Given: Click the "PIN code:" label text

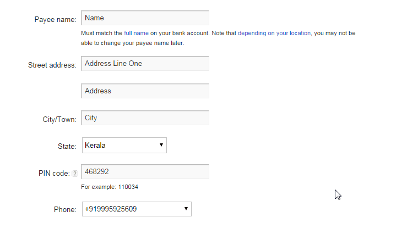Looking at the screenshot, I should 54,174.
